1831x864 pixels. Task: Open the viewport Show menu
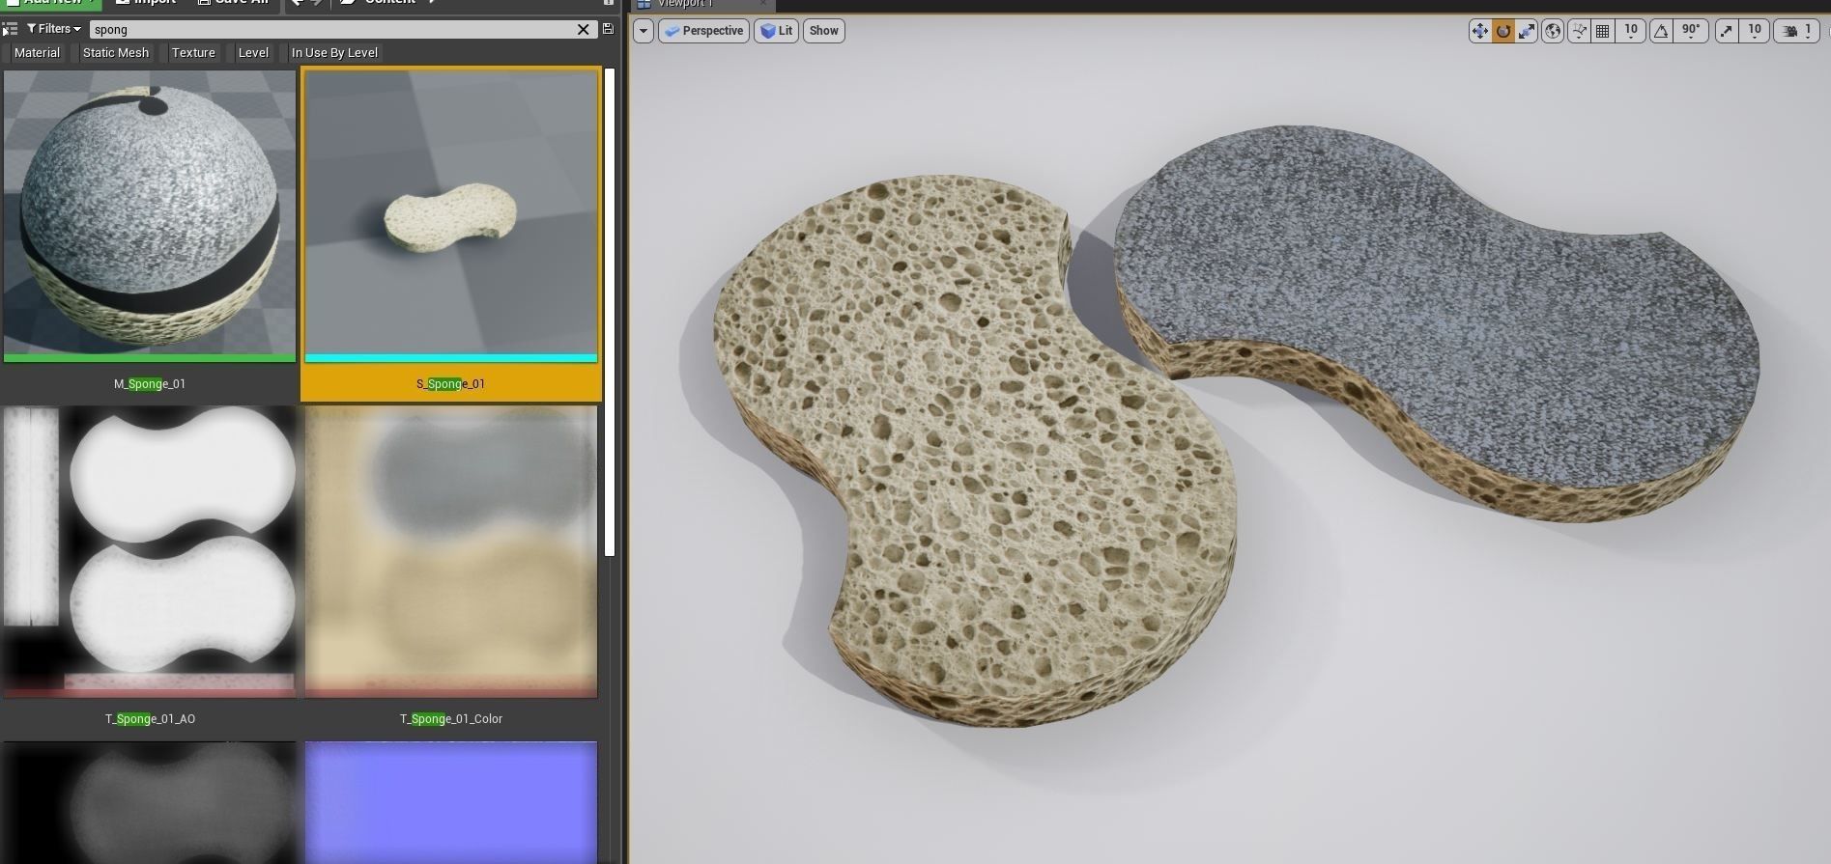tap(823, 31)
